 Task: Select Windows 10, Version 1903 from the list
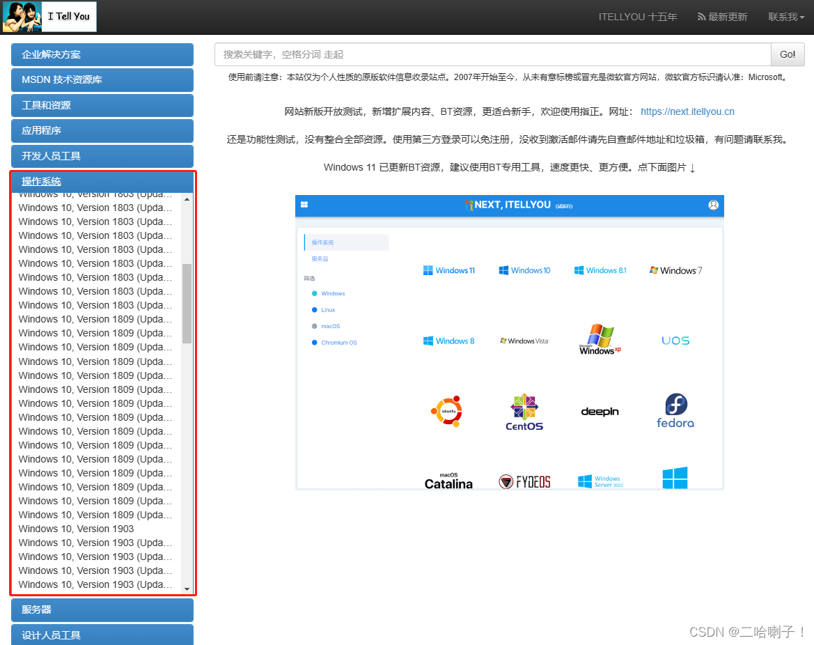76,529
